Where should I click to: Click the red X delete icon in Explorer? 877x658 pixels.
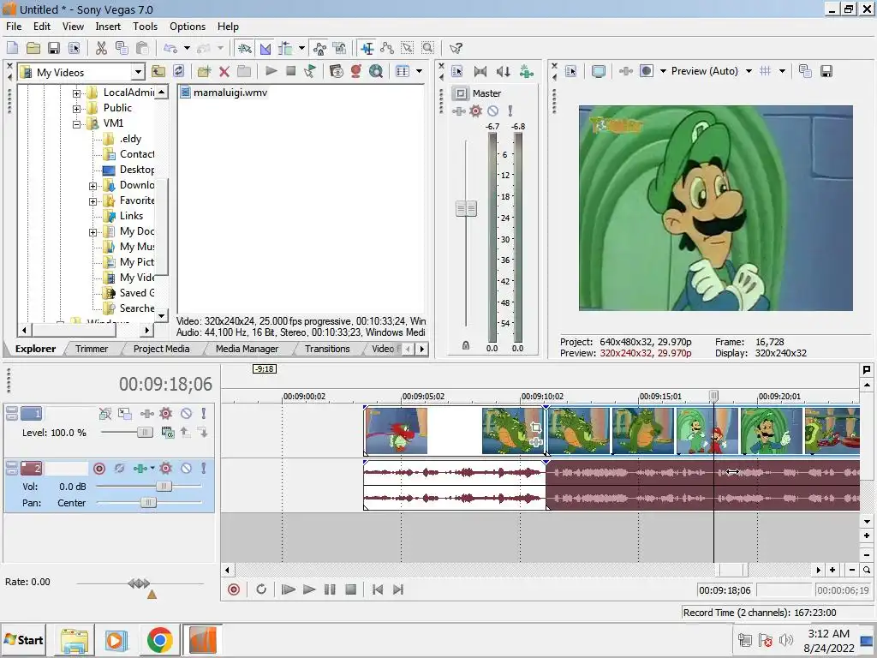pos(224,71)
